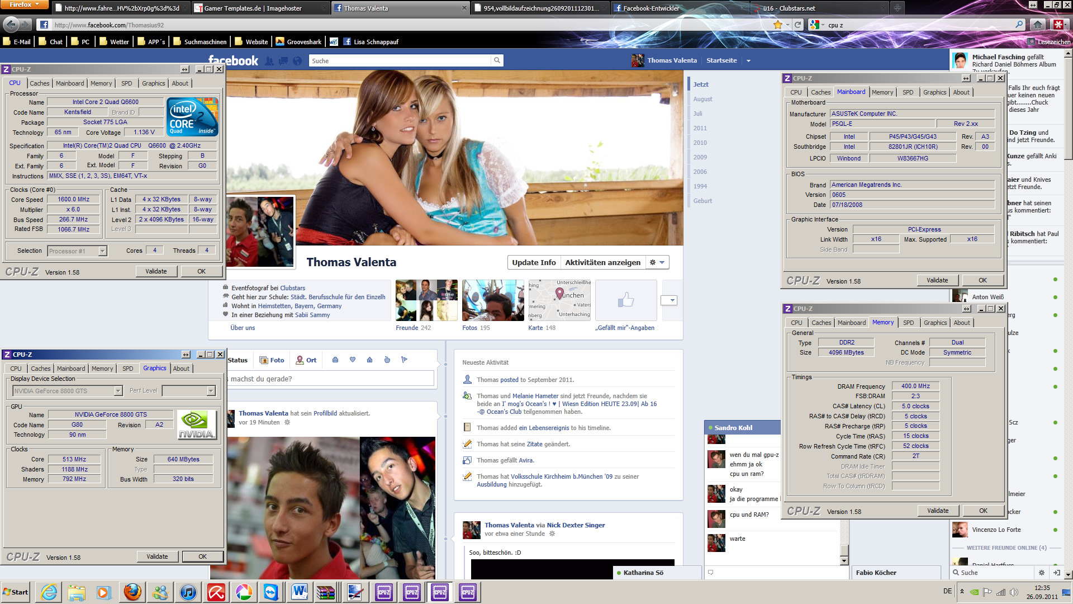Open the search engine selector dropdown
Screen dimensions: 1073x604
coord(816,25)
